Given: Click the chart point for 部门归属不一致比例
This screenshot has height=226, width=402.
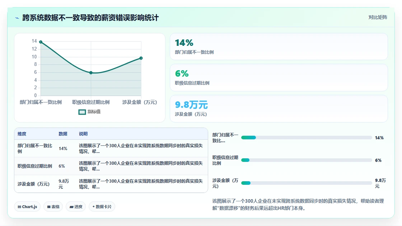Looking at the screenshot, I should coord(41,42).
